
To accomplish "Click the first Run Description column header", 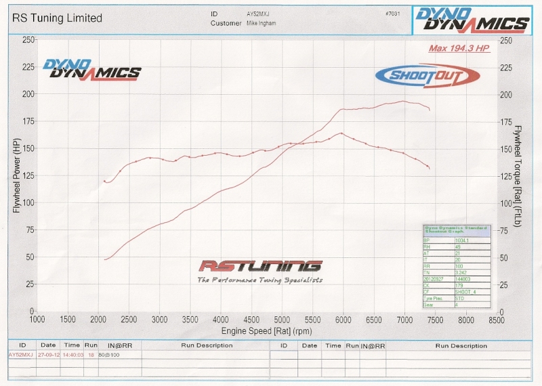I will coord(207,345).
